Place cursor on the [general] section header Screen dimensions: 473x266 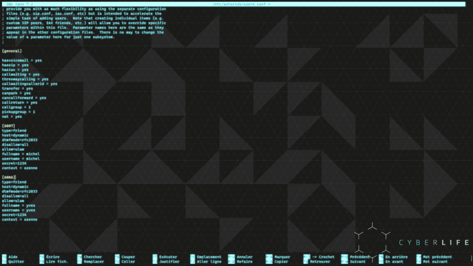[12, 51]
